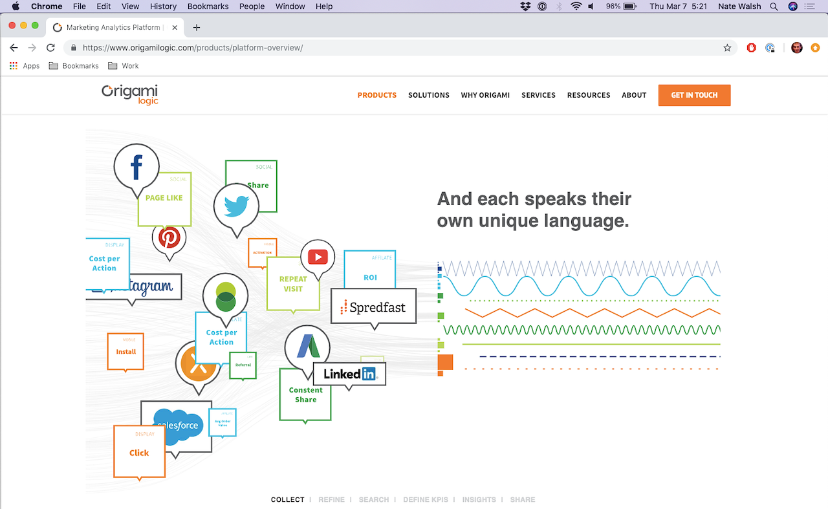Click the Click display metric box
The image size is (828, 509).
[x=139, y=452]
